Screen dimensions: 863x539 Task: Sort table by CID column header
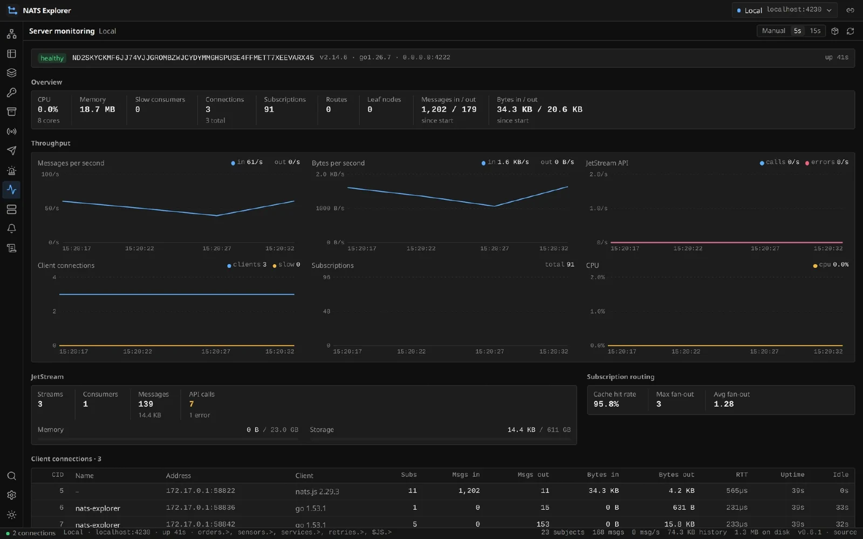(x=58, y=475)
